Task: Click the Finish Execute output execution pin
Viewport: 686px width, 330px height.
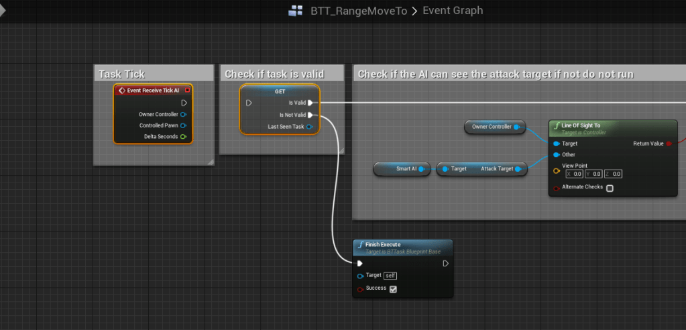Action: click(x=445, y=264)
